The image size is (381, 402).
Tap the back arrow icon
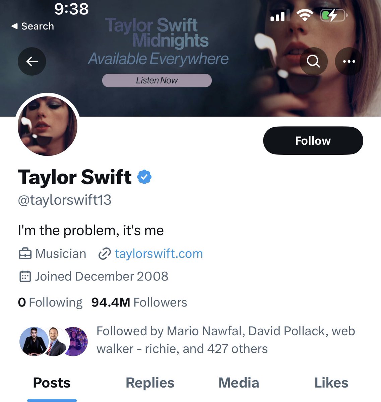point(32,61)
